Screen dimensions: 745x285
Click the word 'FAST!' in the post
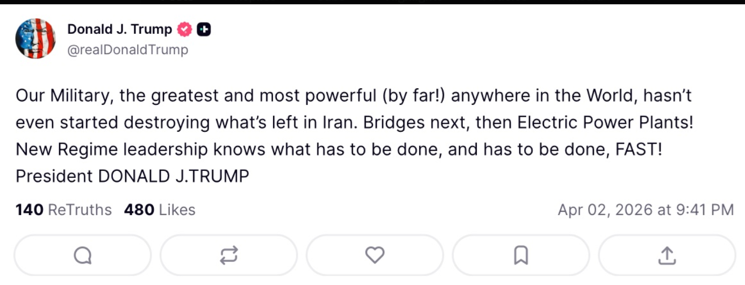click(x=639, y=149)
